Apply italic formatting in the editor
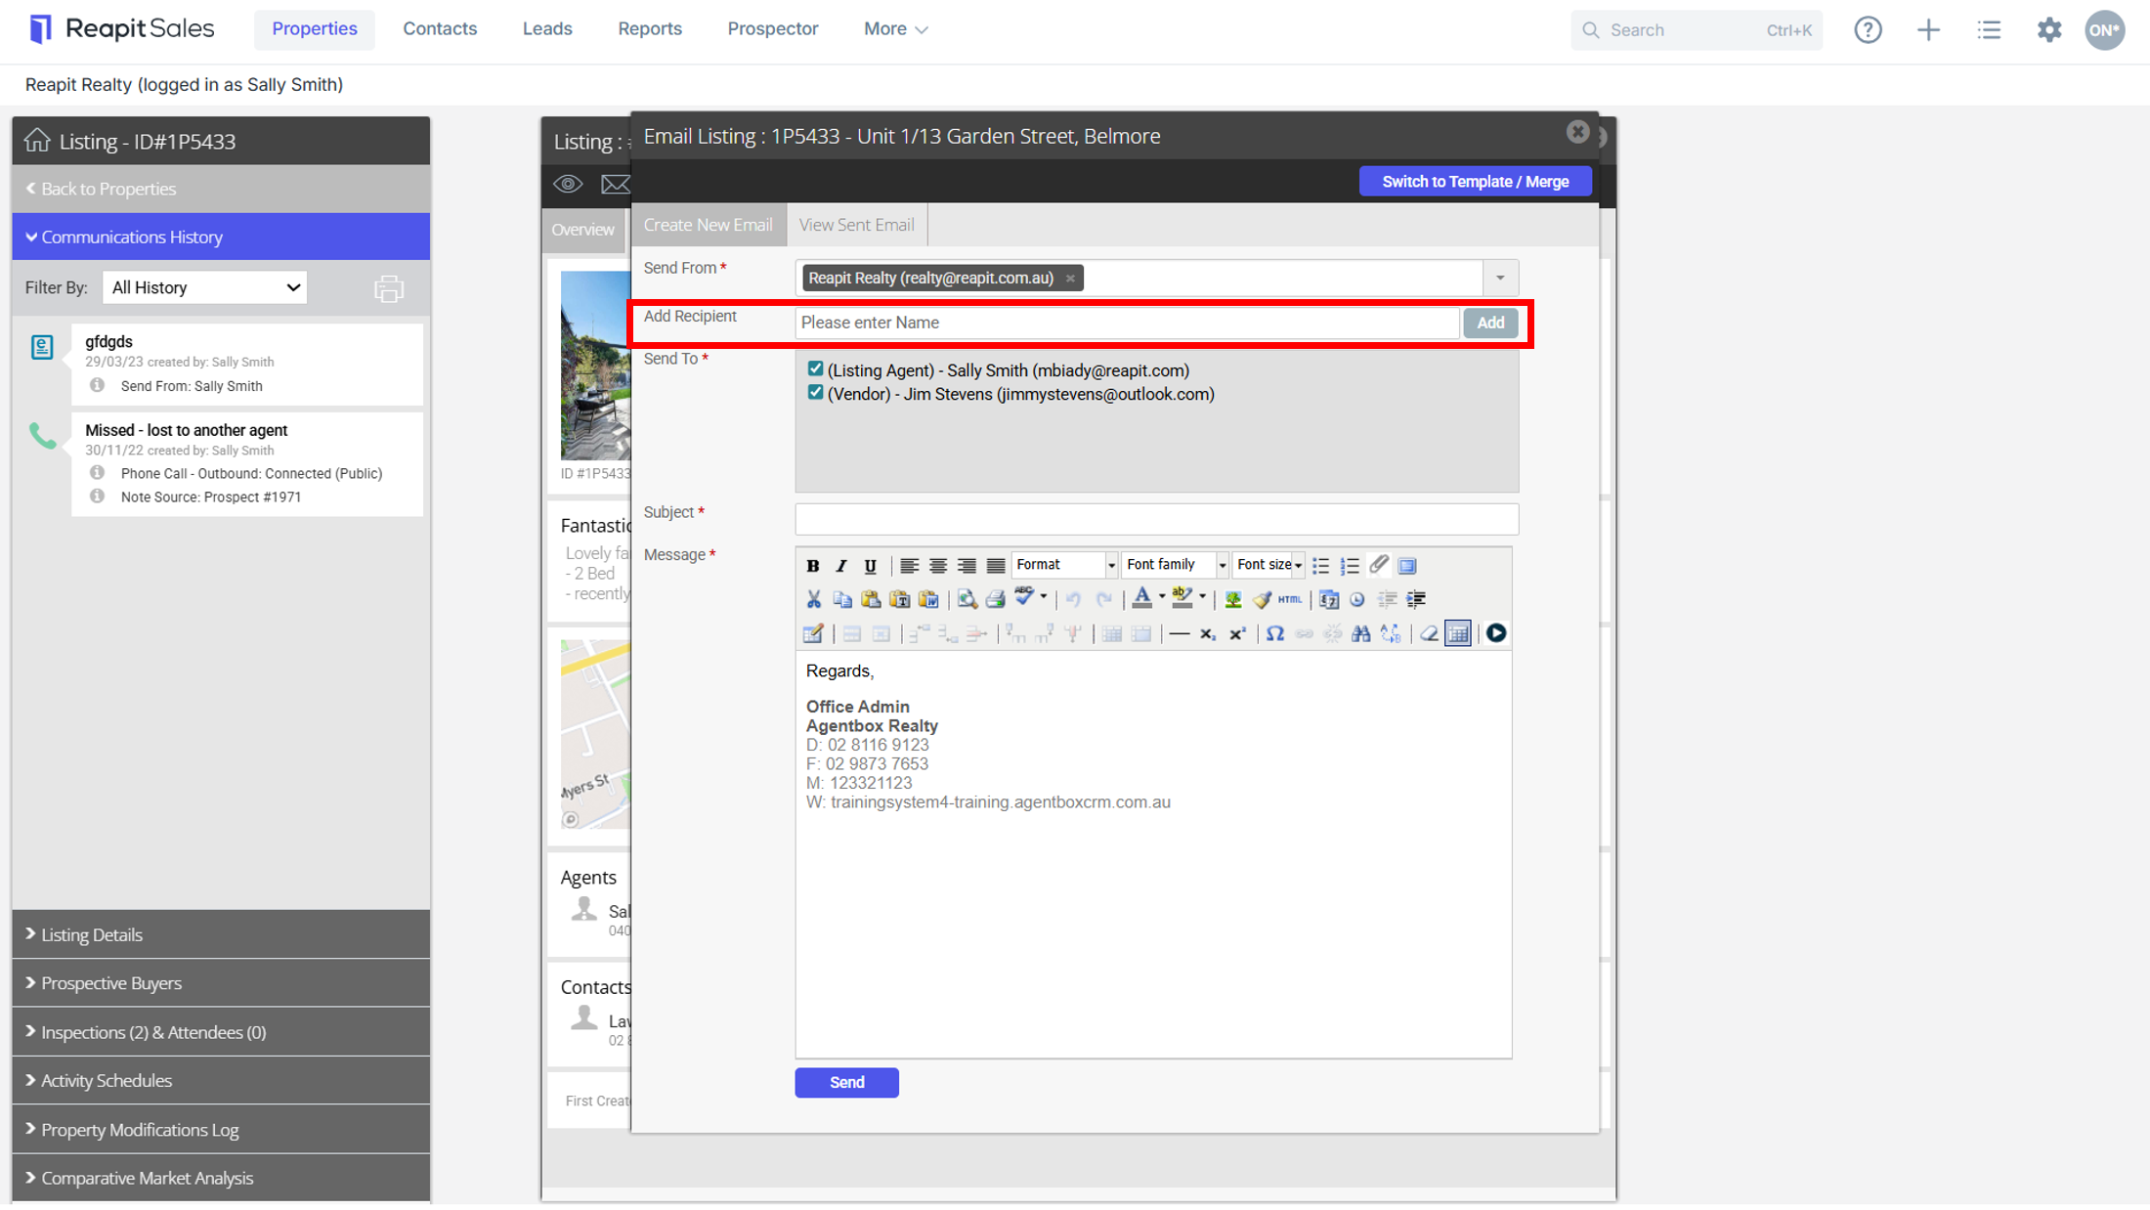Image resolution: width=2150 pixels, height=1210 pixels. click(x=840, y=566)
